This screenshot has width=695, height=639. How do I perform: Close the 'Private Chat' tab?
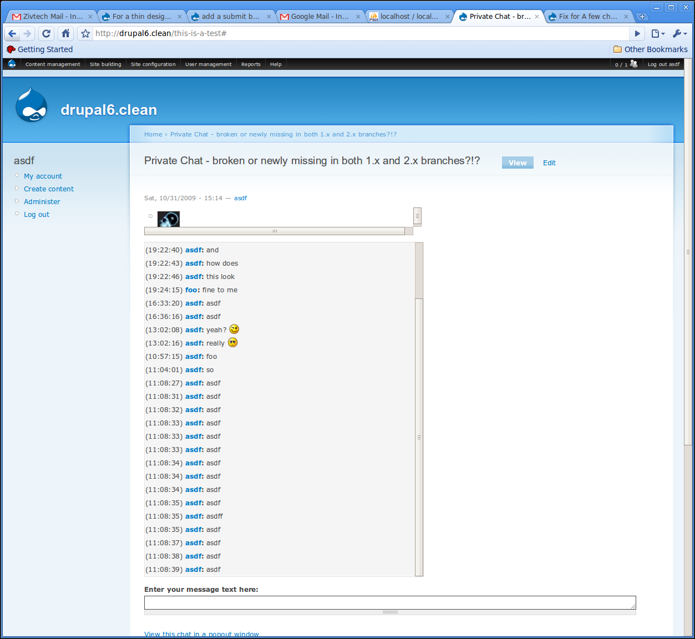coord(537,17)
